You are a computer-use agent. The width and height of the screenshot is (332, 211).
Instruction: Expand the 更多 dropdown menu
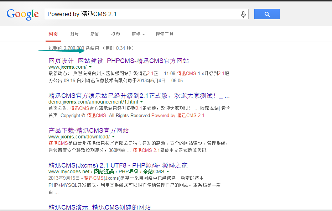138,34
